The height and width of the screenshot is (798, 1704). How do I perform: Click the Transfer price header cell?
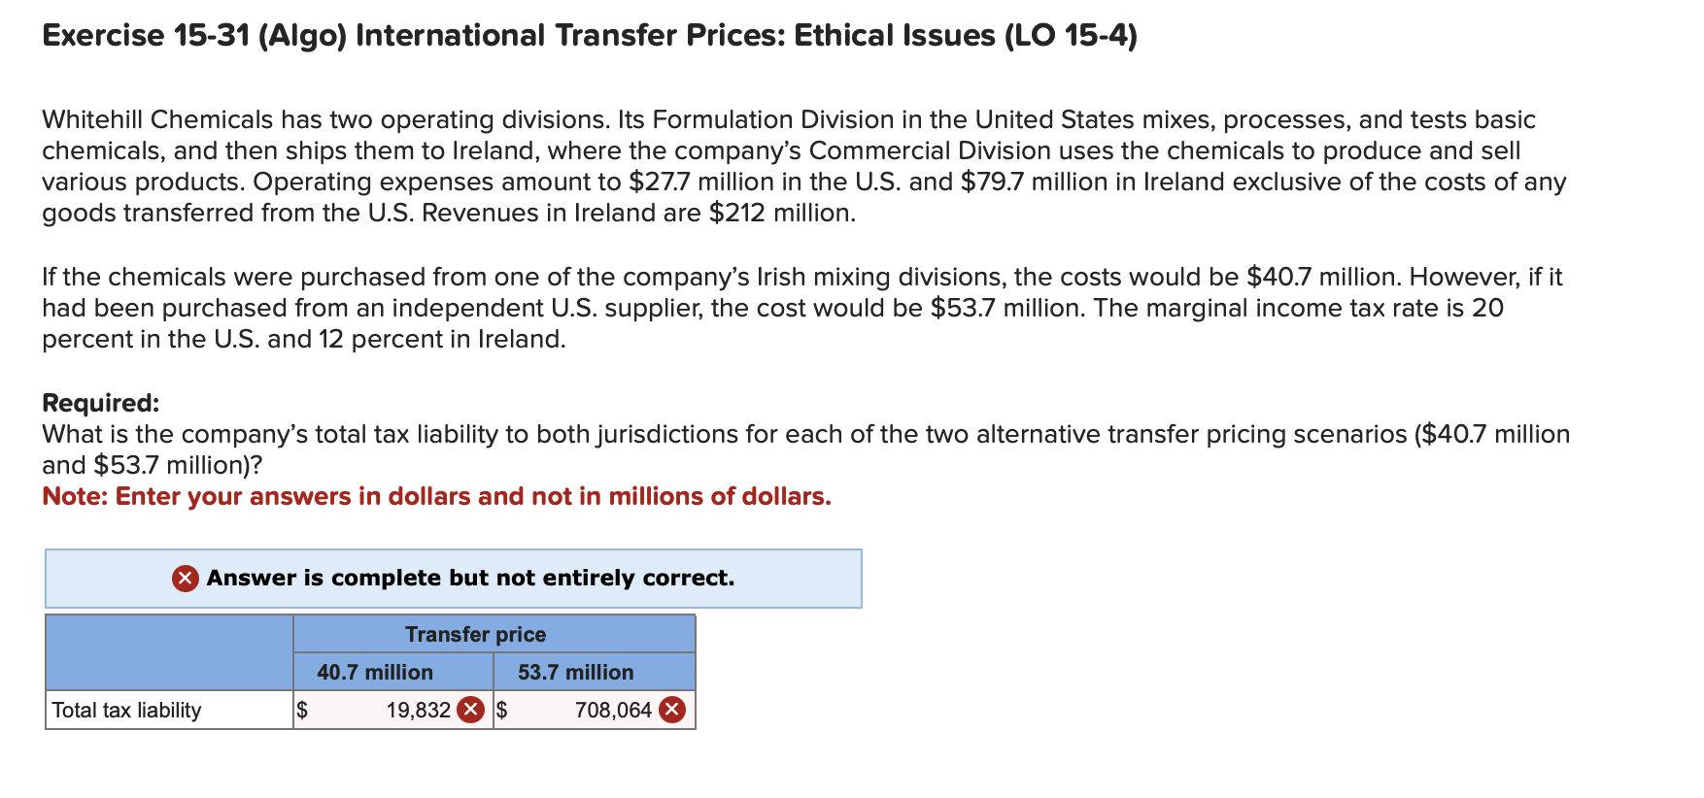(x=475, y=634)
